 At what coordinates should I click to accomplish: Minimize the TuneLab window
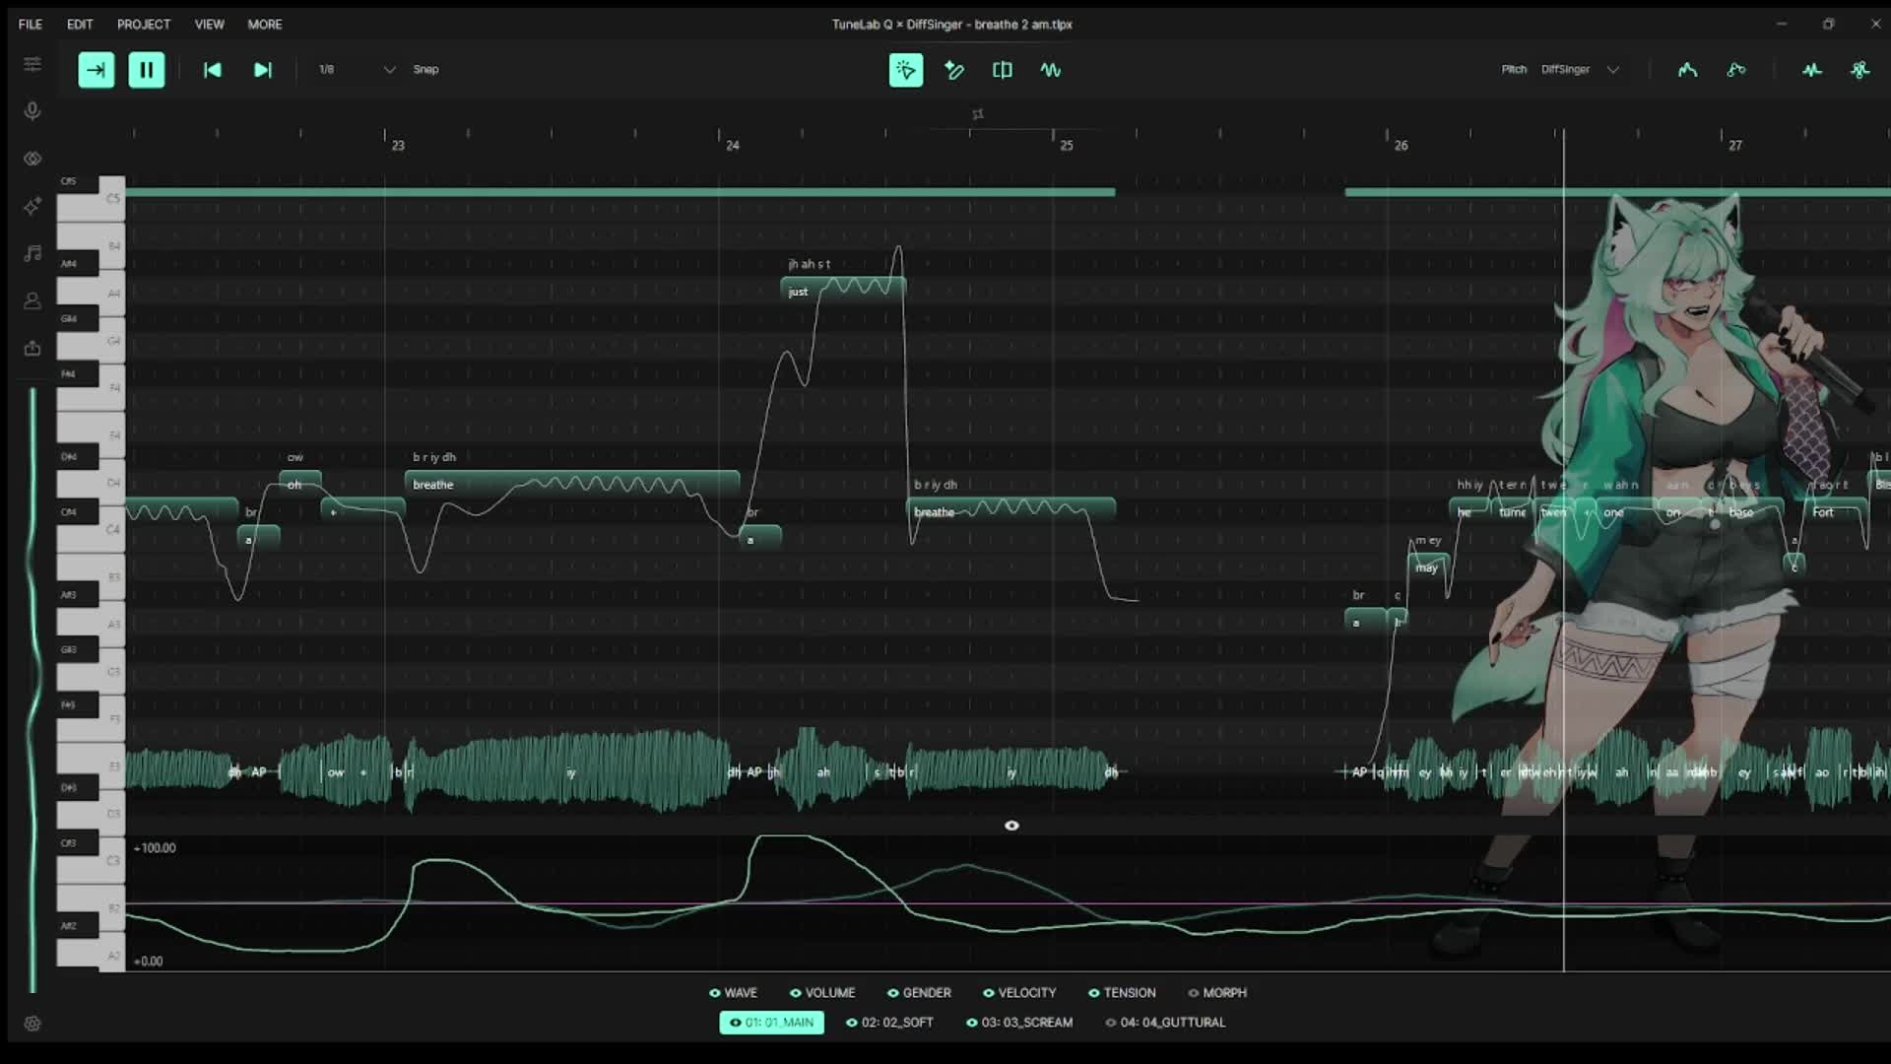pyautogui.click(x=1782, y=24)
